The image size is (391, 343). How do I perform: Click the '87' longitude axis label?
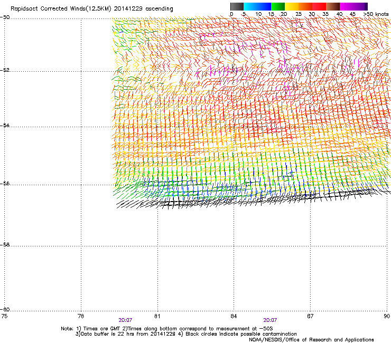pyautogui.click(x=310, y=316)
